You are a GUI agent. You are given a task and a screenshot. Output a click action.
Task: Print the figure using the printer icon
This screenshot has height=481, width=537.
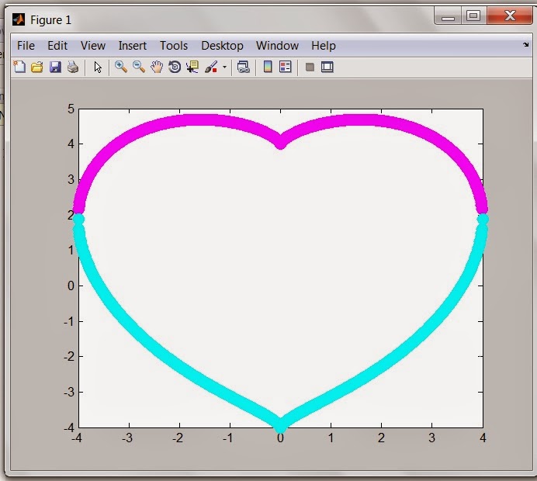pyautogui.click(x=73, y=67)
